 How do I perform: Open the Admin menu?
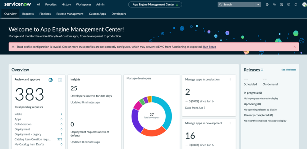point(100,5)
